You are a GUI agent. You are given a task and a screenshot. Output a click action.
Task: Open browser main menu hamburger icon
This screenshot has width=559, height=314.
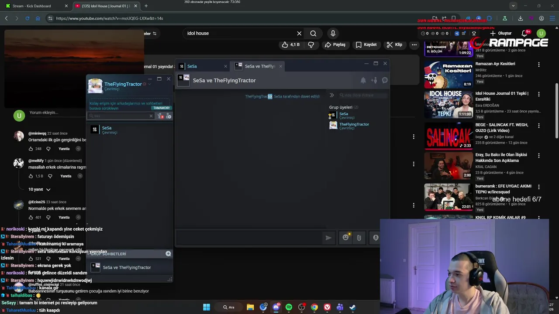coord(552,18)
